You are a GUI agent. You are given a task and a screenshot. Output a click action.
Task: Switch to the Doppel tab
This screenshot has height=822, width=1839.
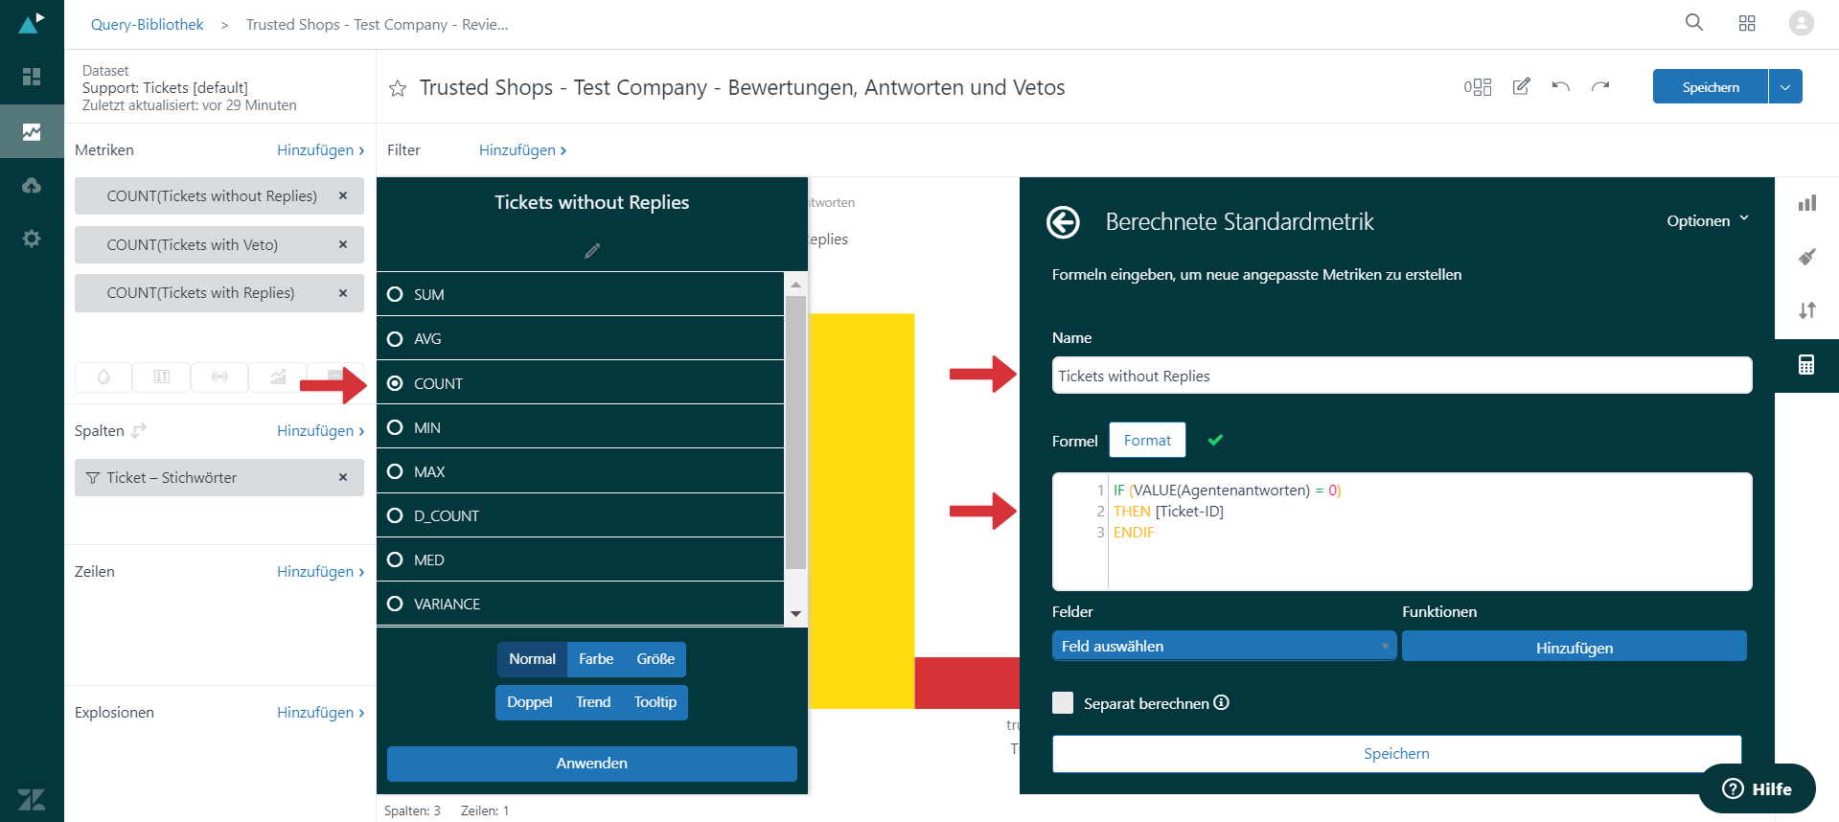529,702
